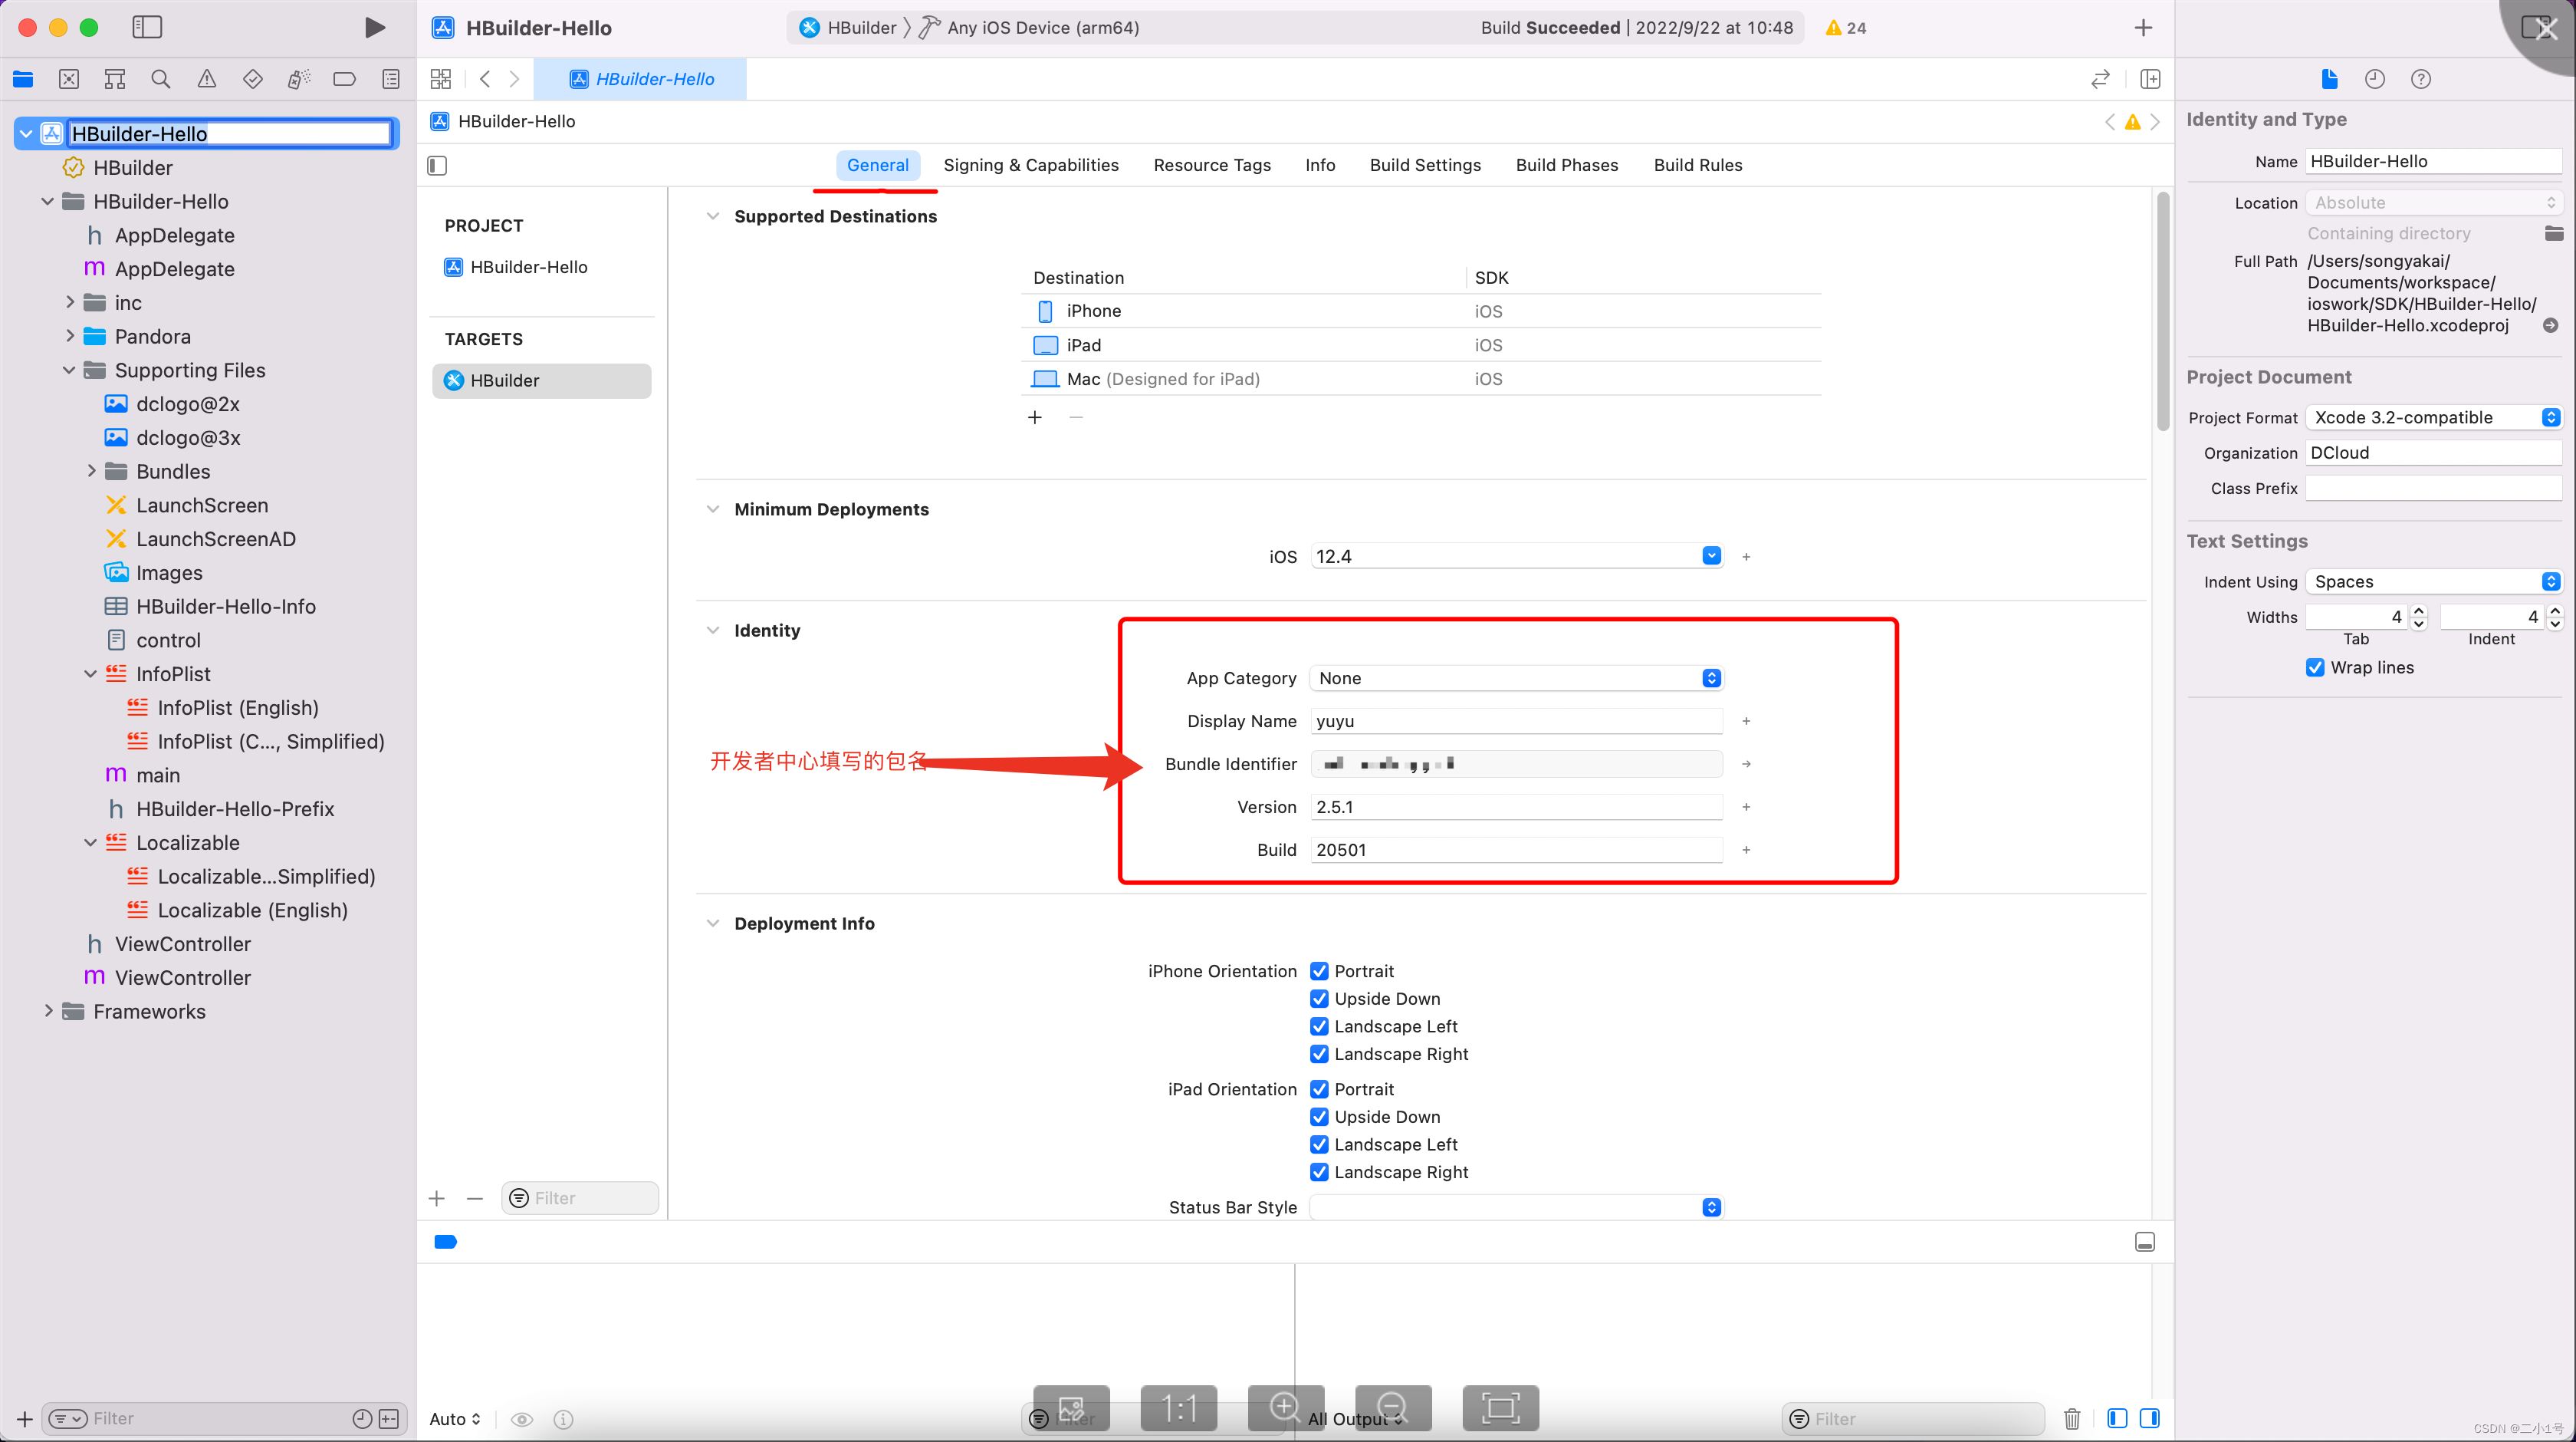This screenshot has width=2576, height=1442.
Task: Open the HBuilder scheme selector
Action: [848, 28]
